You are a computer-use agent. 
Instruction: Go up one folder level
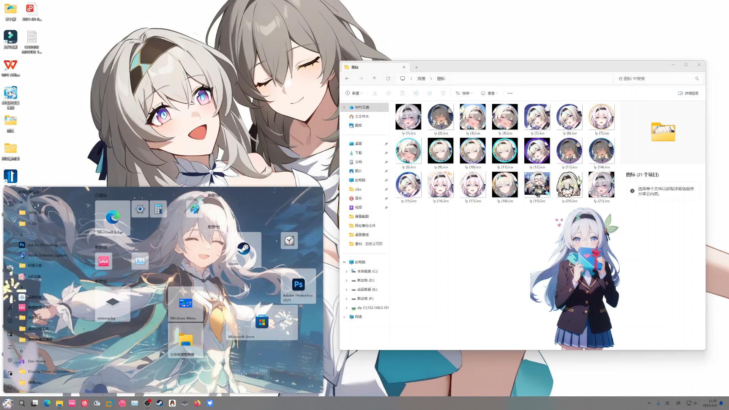pos(374,79)
